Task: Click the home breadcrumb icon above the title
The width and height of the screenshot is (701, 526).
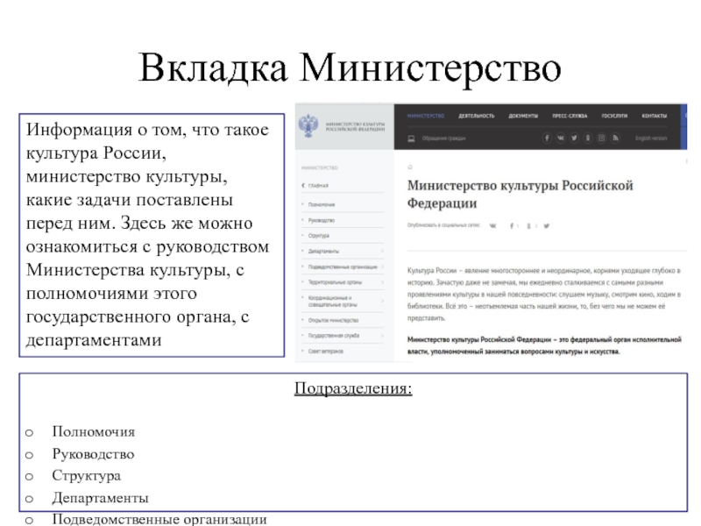Action: [x=410, y=165]
